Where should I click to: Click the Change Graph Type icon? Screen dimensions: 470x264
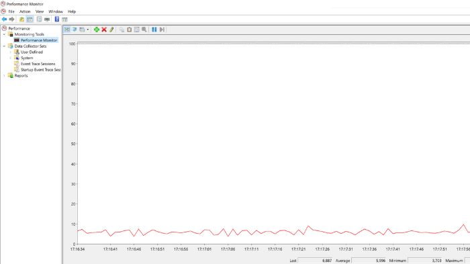click(x=82, y=30)
